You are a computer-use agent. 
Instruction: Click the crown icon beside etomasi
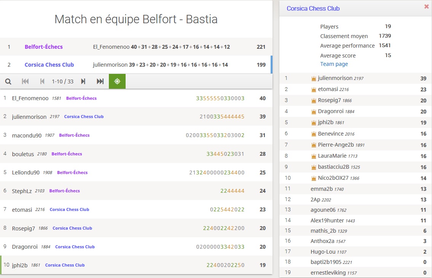314,89
